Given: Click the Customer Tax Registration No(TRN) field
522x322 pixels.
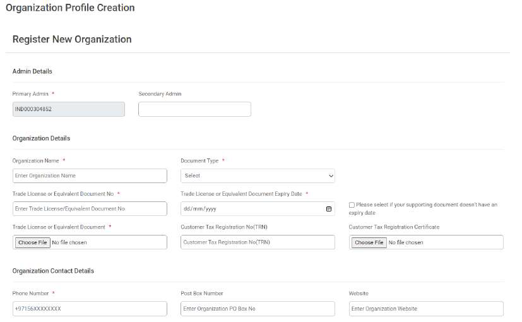Looking at the screenshot, I should click(x=258, y=242).
